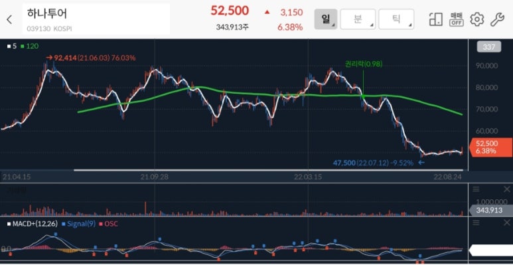
Task: Click the 343,913주 volume text in header
Action: [x=232, y=27]
